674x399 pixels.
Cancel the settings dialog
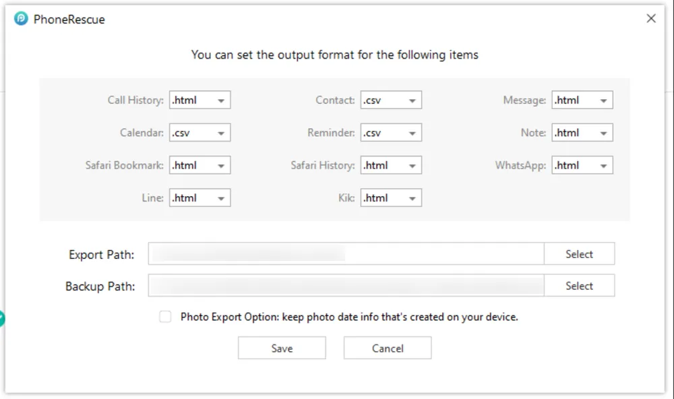[x=388, y=348]
